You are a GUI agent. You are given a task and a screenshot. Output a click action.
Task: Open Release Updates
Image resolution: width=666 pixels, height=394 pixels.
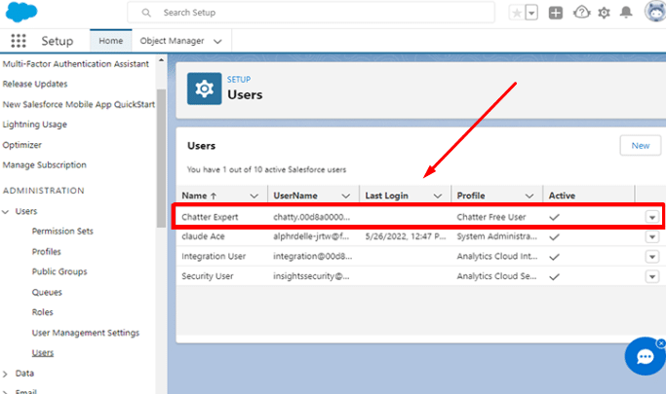pyautogui.click(x=35, y=84)
